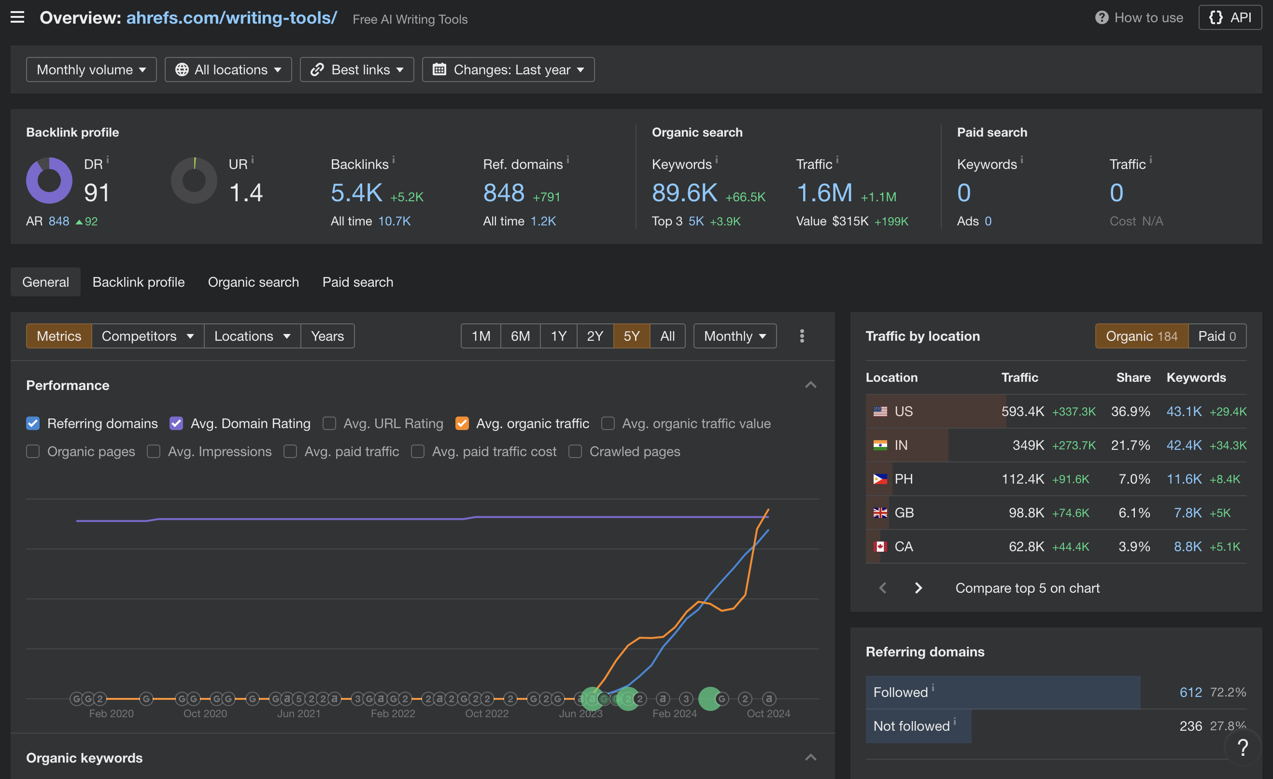Image resolution: width=1273 pixels, height=779 pixels.
Task: Uncheck Avg. organic traffic checkbox
Action: click(x=462, y=423)
